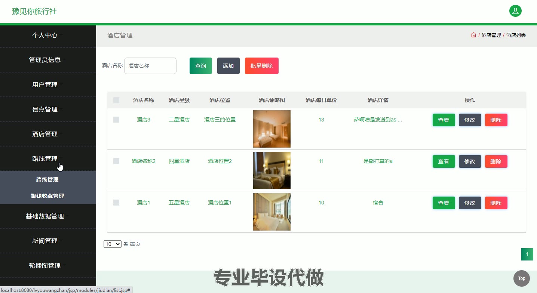Image resolution: width=537 pixels, height=293 pixels.
Task: Click 酒店管理 breadcrumb link
Action: click(491, 35)
